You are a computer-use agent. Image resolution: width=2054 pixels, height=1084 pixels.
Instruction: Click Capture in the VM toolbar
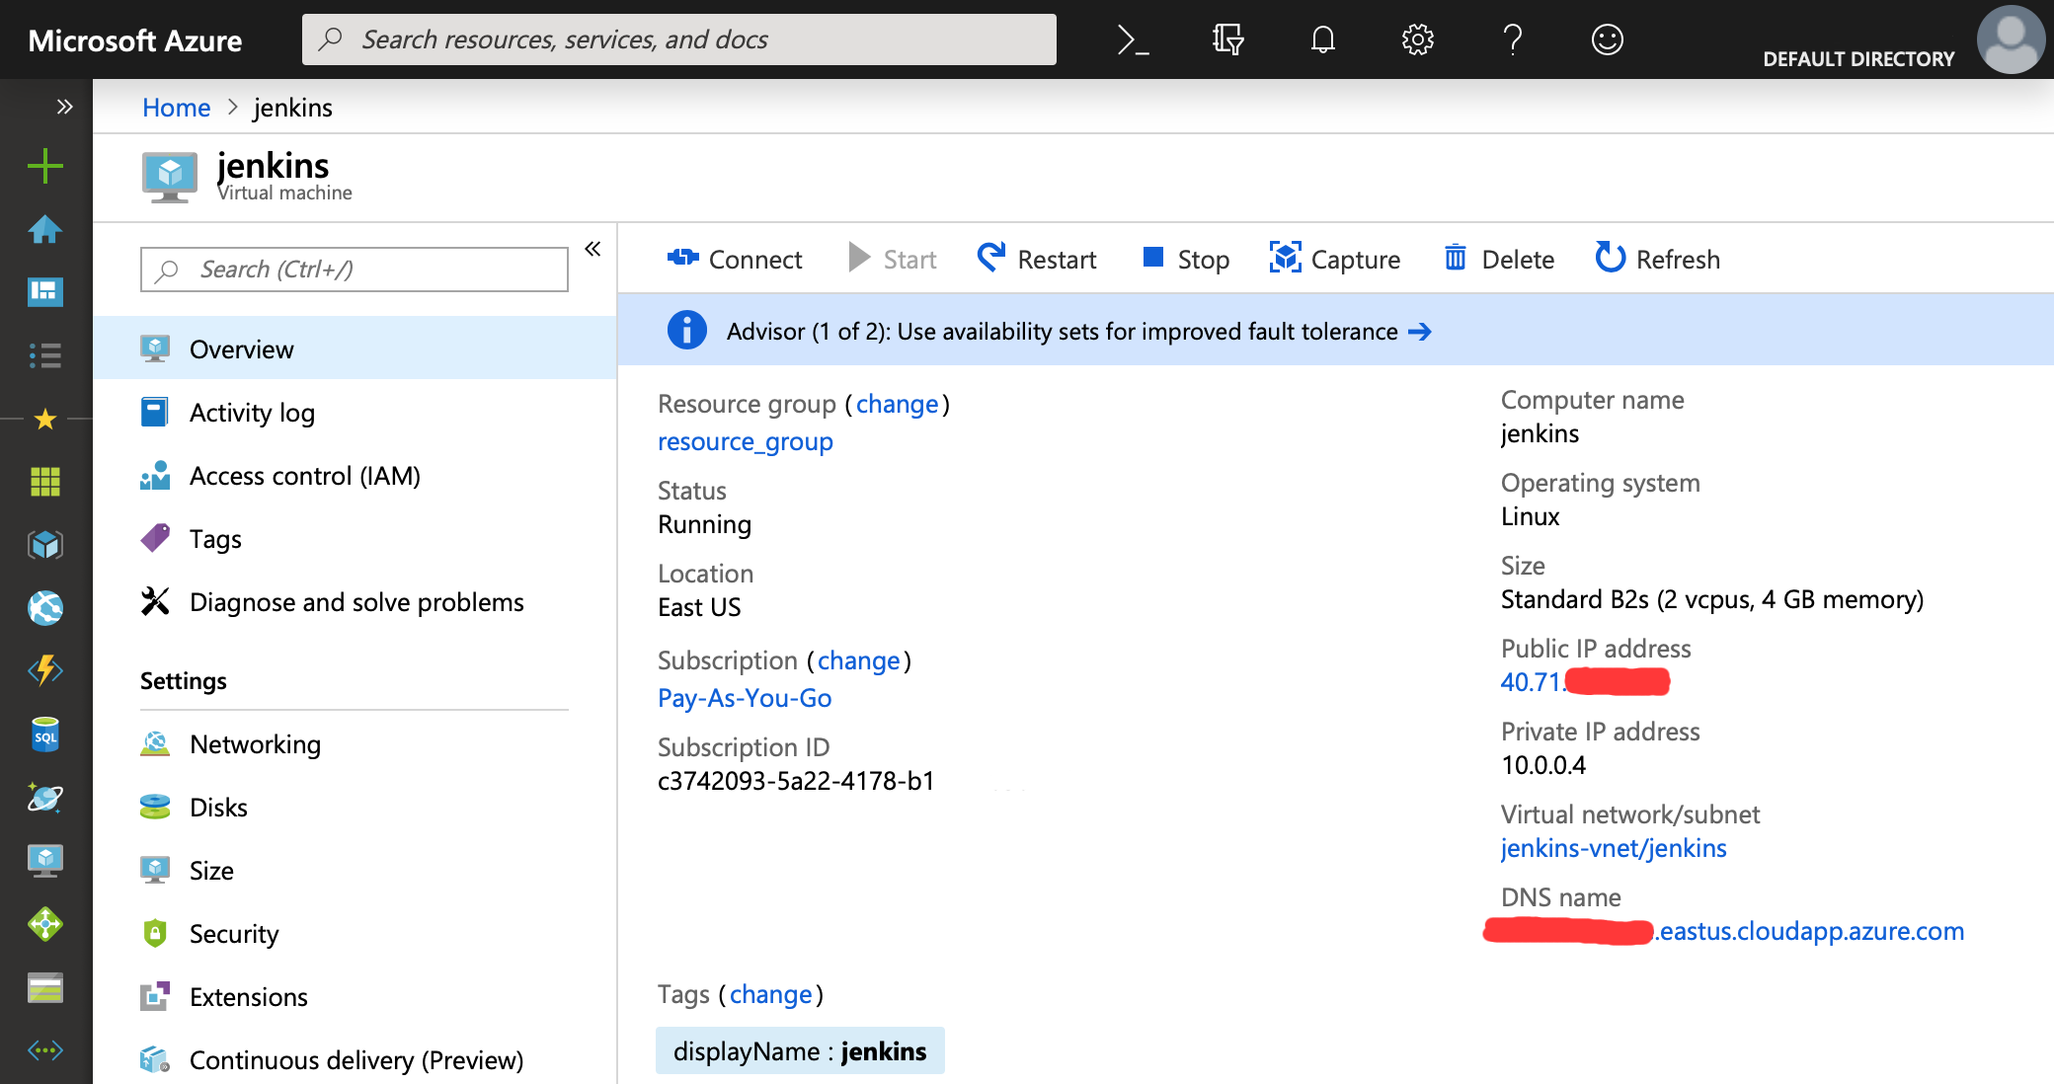tap(1335, 259)
